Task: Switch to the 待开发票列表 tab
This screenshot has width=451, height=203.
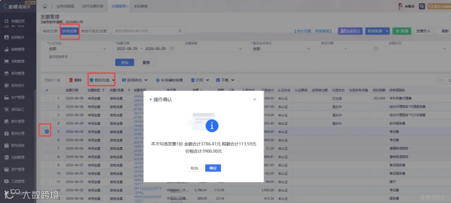Action: (92, 6)
